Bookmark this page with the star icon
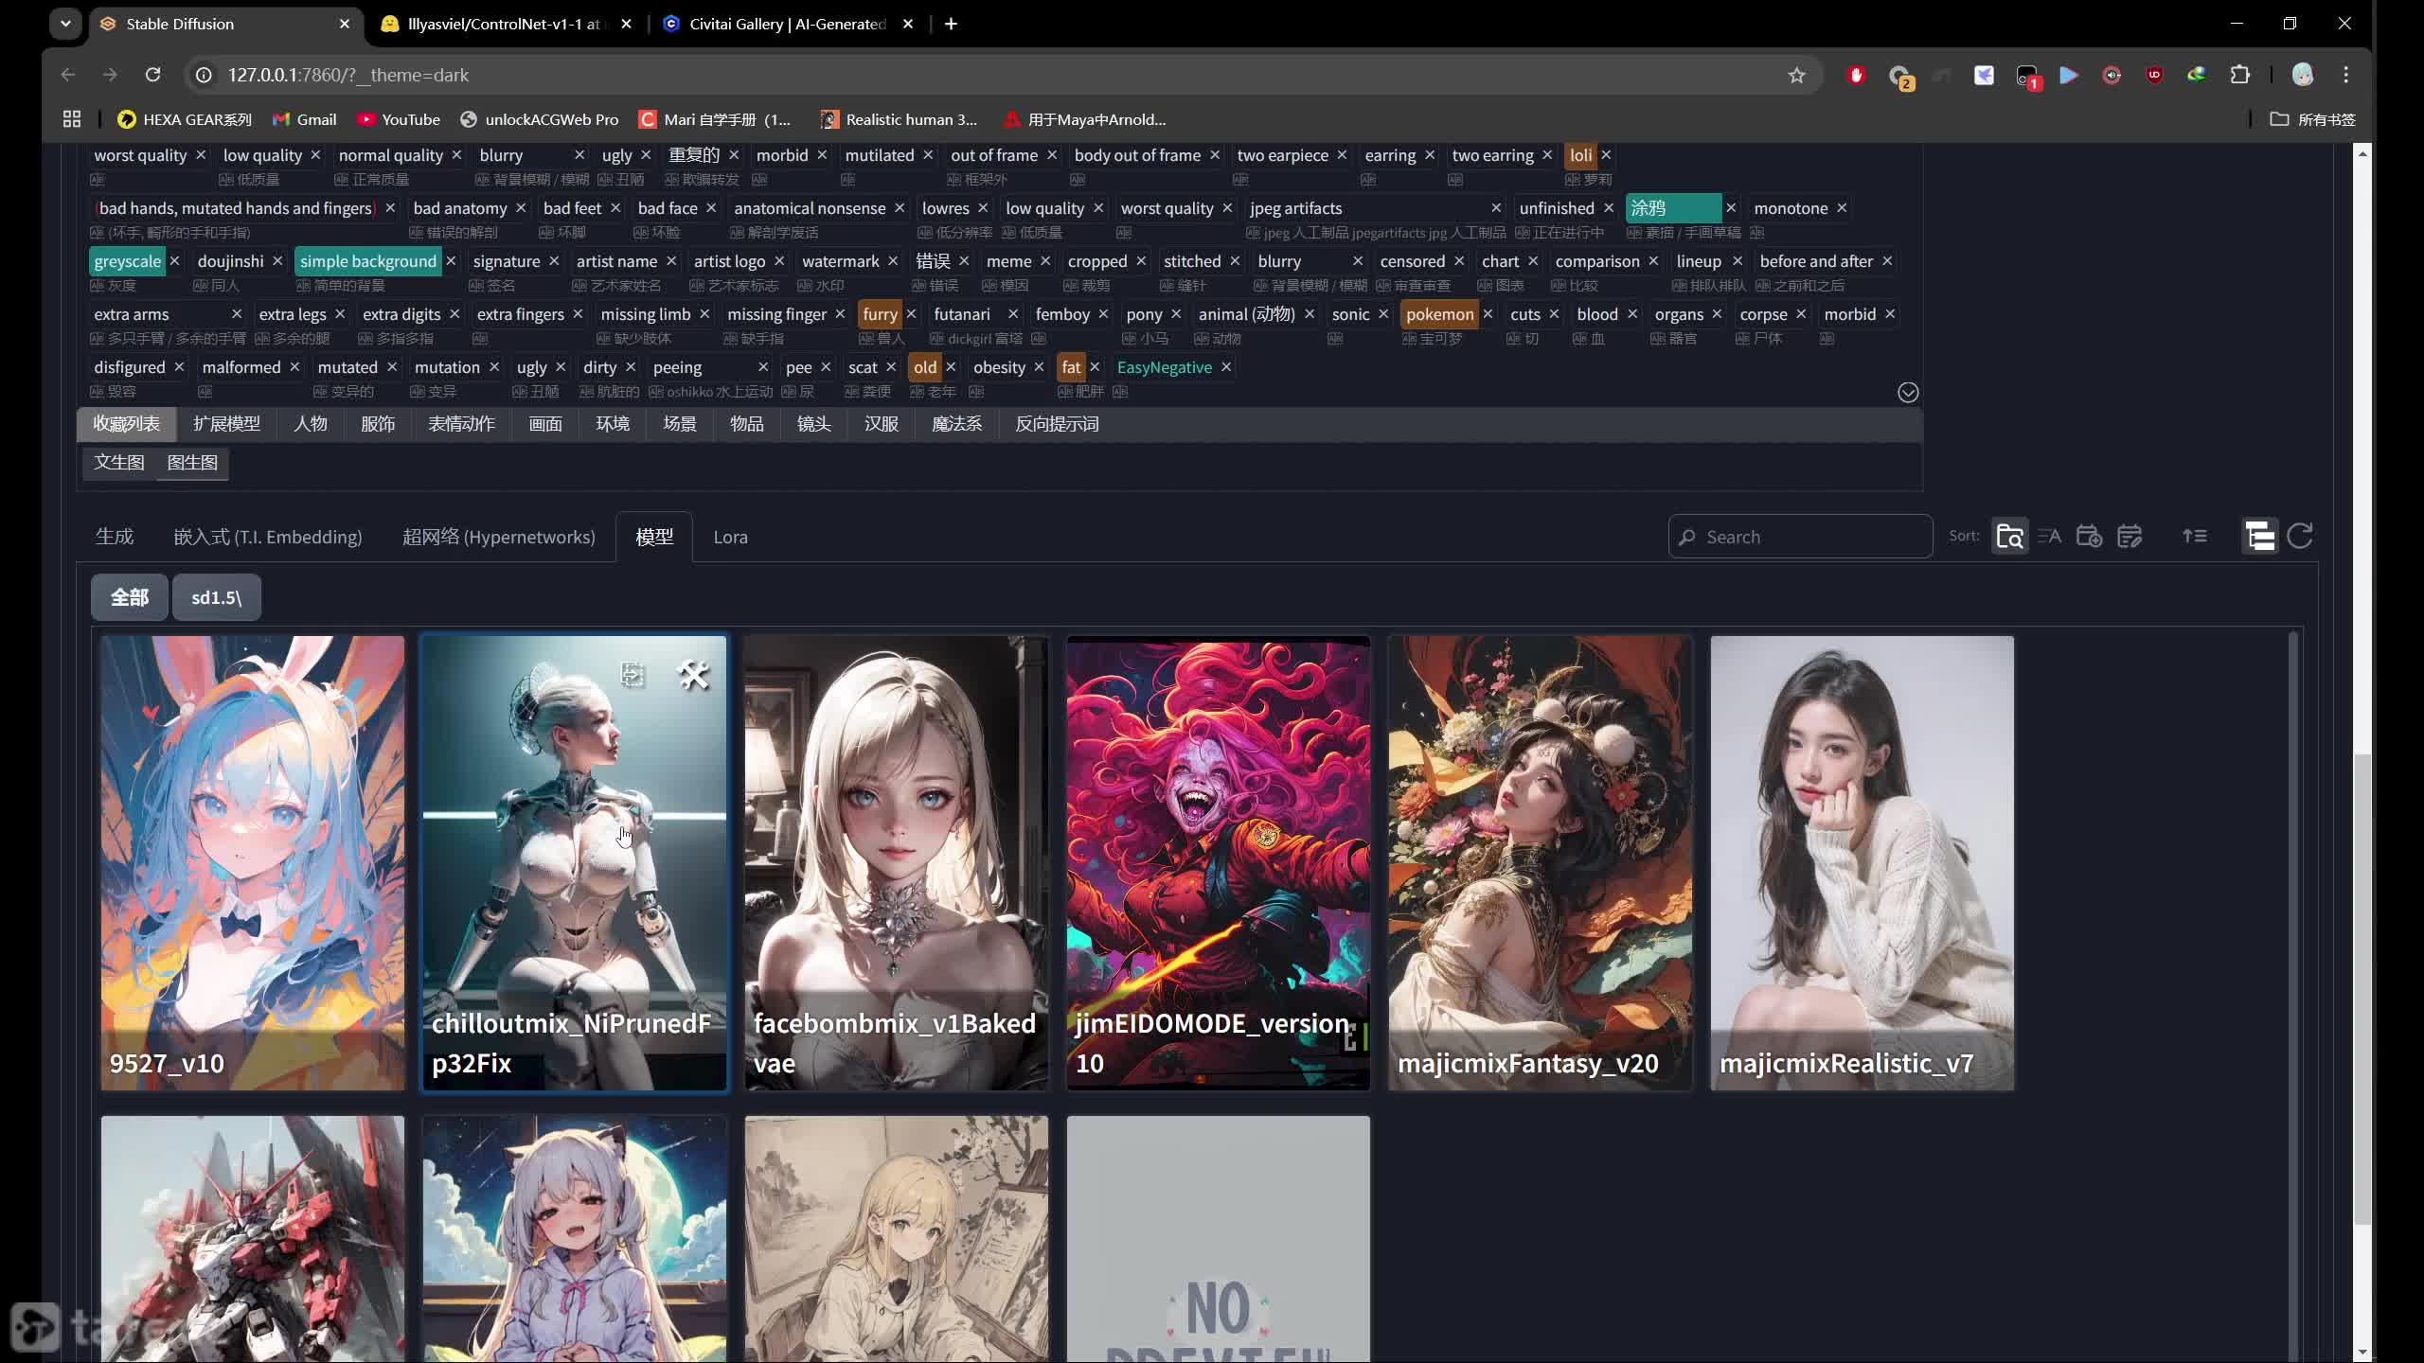Image resolution: width=2424 pixels, height=1363 pixels. [1797, 75]
